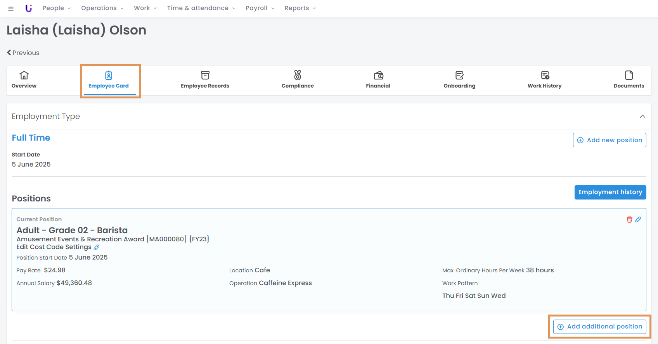Click pencil icon beside Edit Cost Code Settings
Viewport: 658px width, 344px height.
[97, 247]
